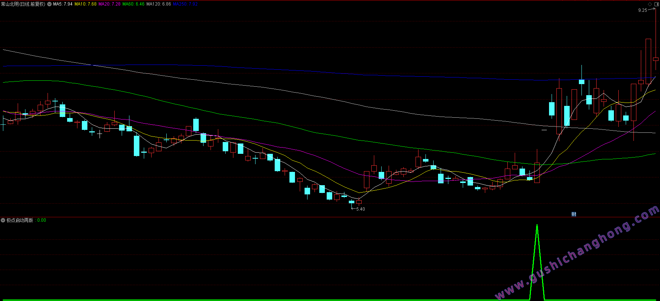Click the 极点启动再版 indicator name

pyautogui.click(x=20, y=220)
